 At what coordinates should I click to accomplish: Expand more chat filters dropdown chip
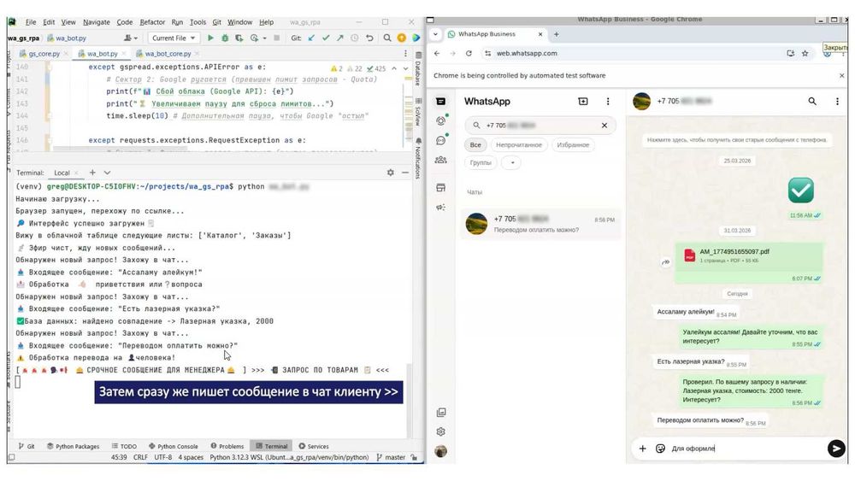[x=511, y=162]
